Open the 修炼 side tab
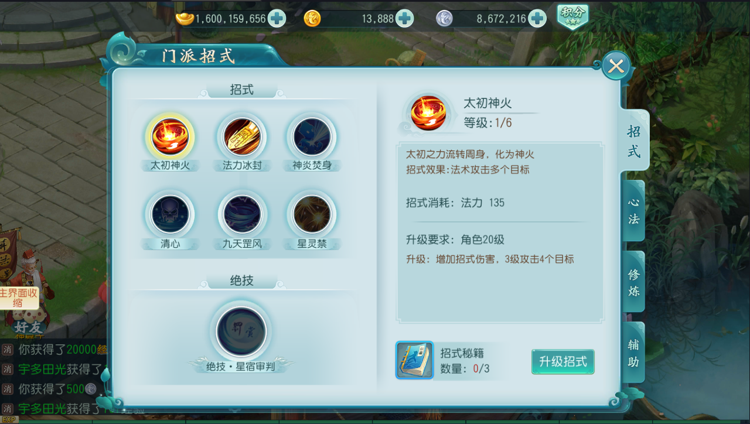 point(633,282)
